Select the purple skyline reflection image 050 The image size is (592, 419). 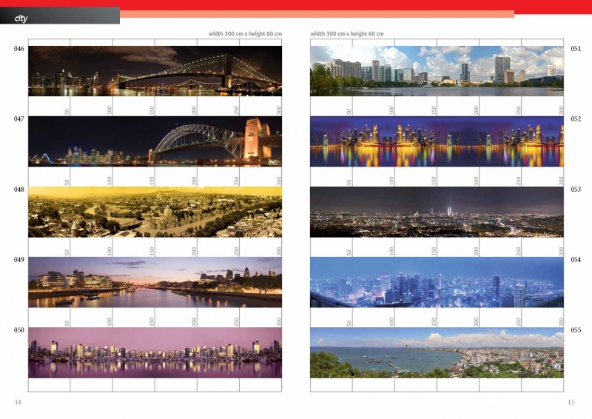155,352
